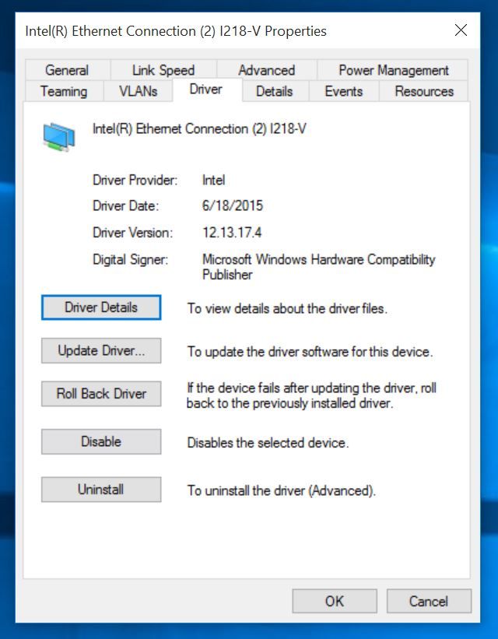The height and width of the screenshot is (639, 498).
Task: Click 'To uninstall the driver (Advanced).' text
Action: click(281, 490)
